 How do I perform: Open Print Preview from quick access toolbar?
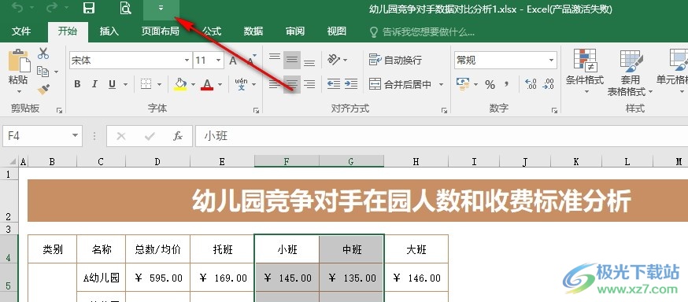(125, 8)
